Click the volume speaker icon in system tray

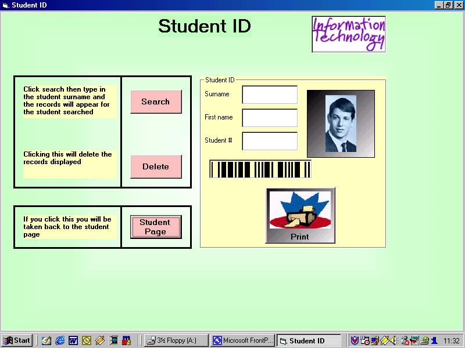[x=393, y=340]
